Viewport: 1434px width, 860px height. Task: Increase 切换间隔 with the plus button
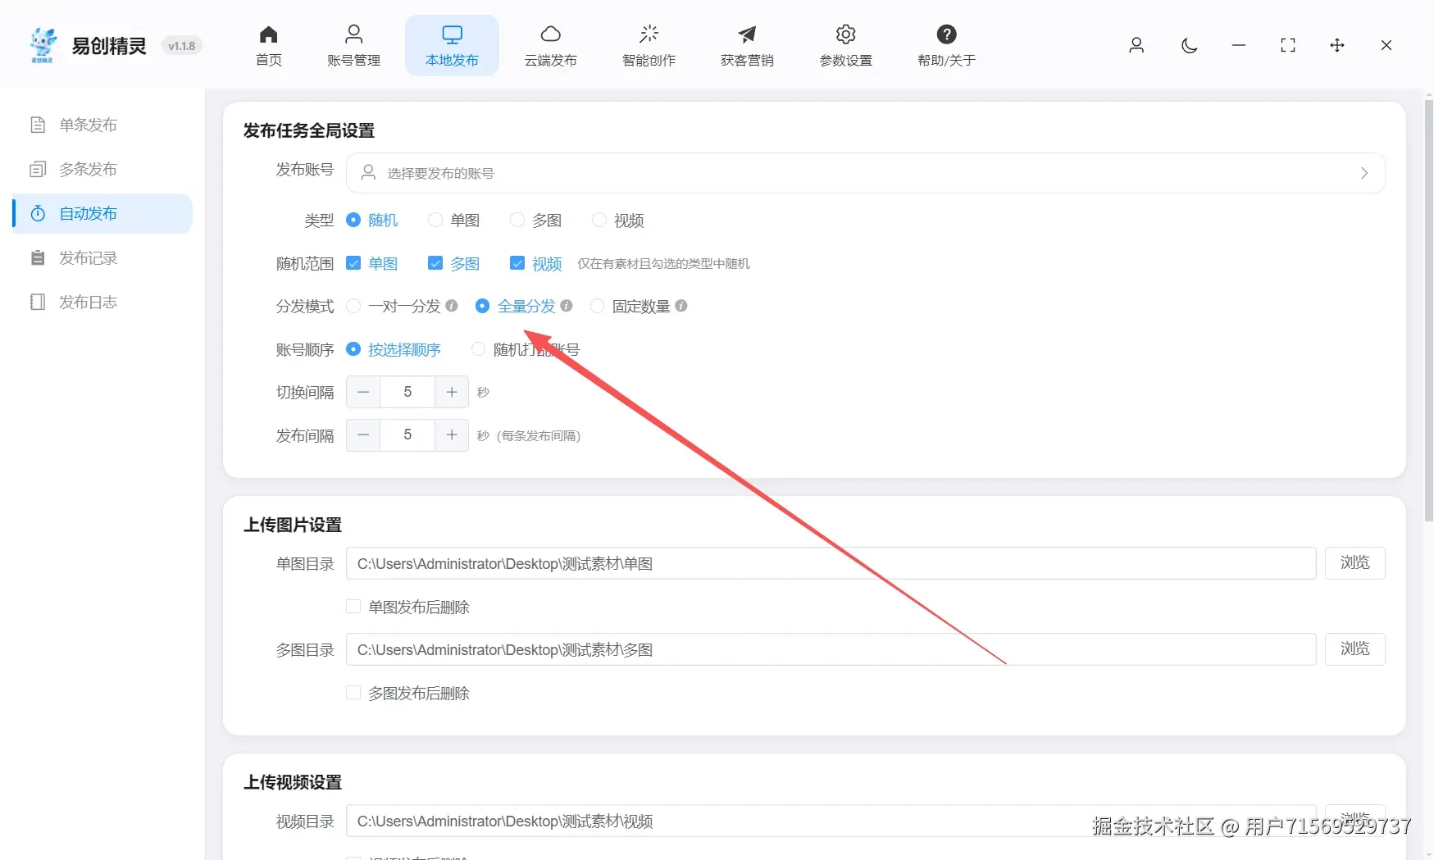451,392
